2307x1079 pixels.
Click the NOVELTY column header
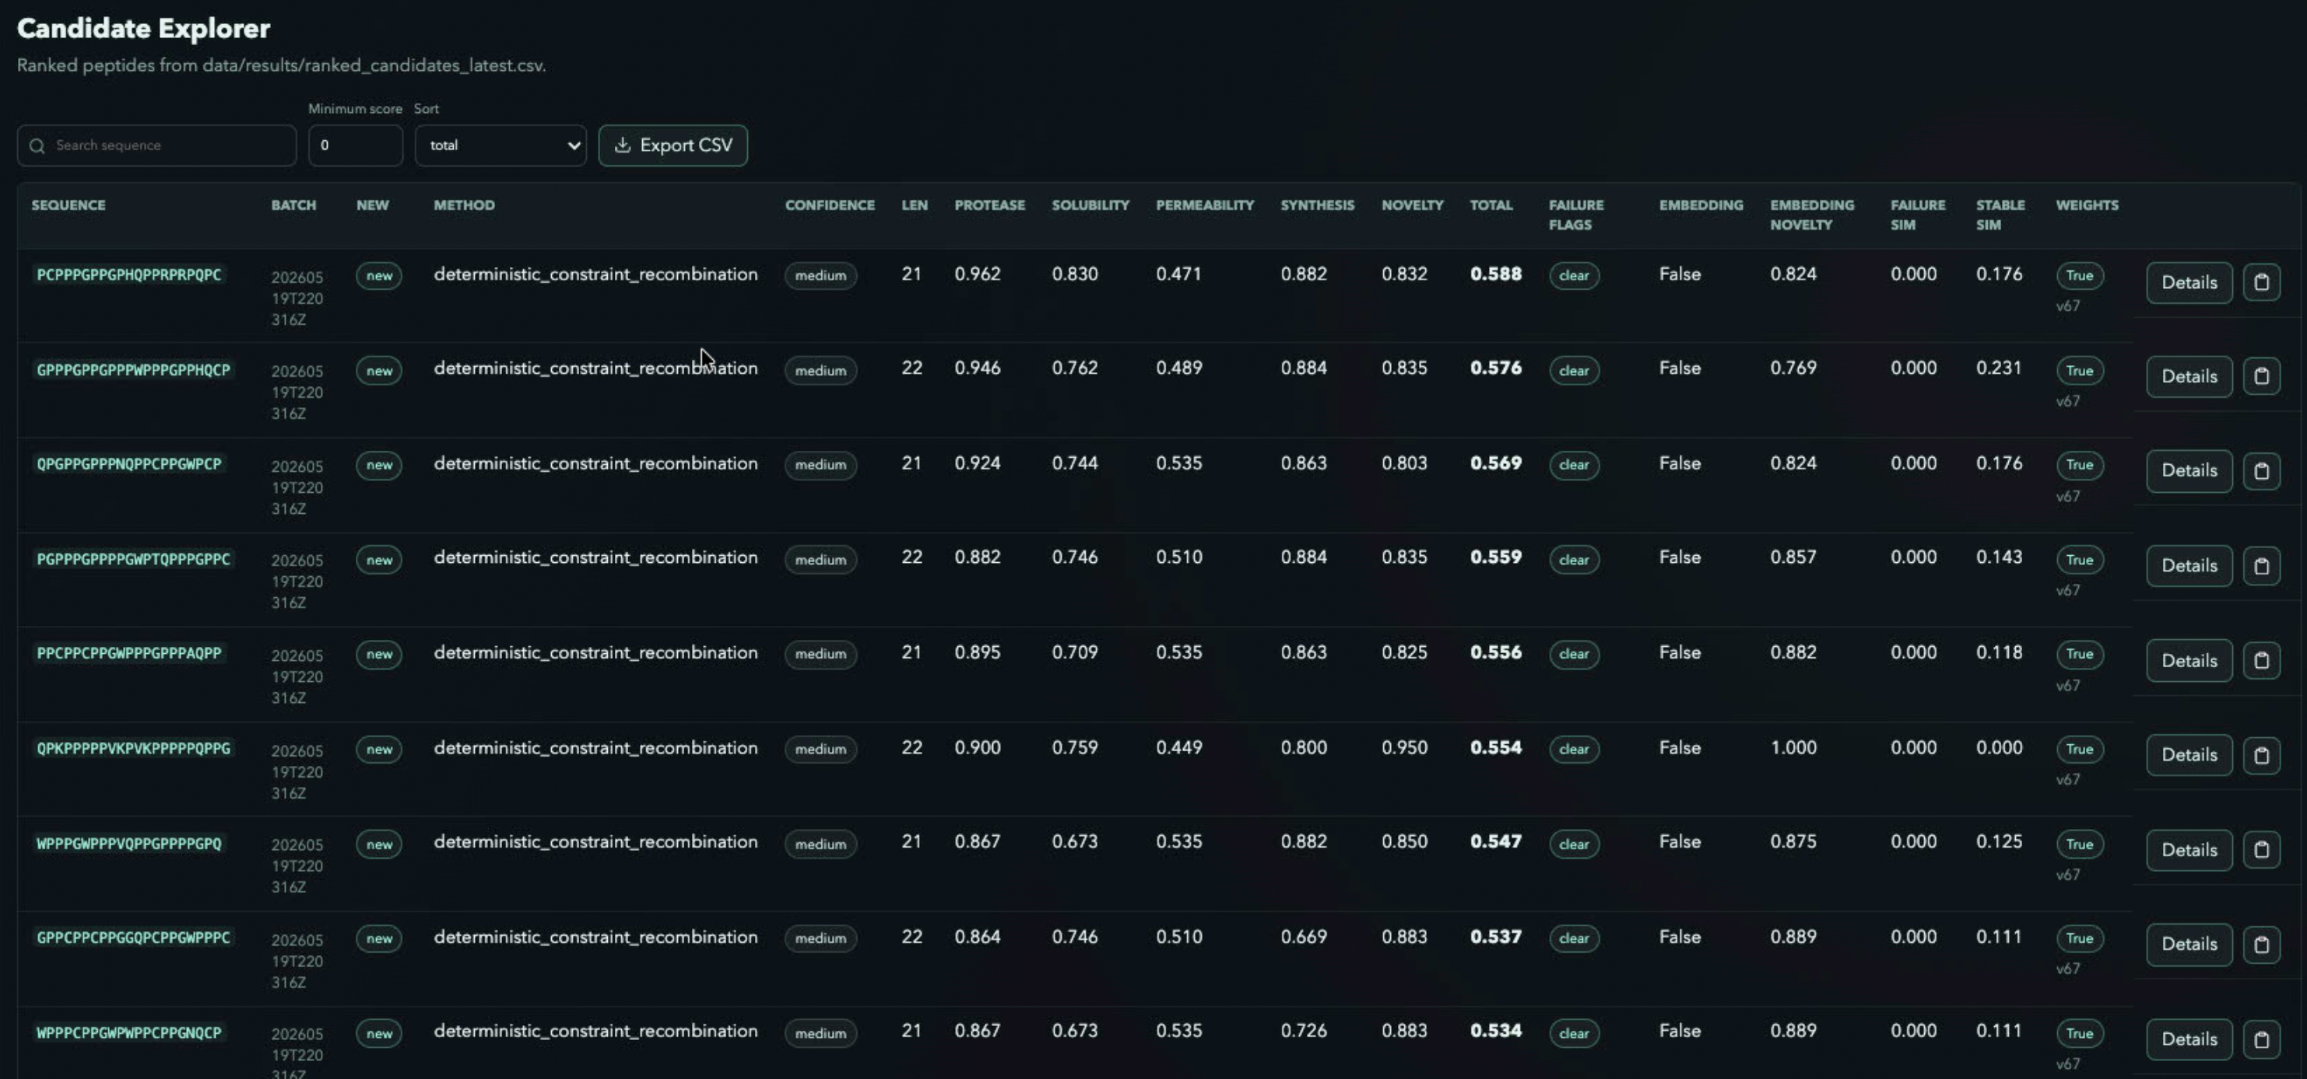[x=1413, y=205]
